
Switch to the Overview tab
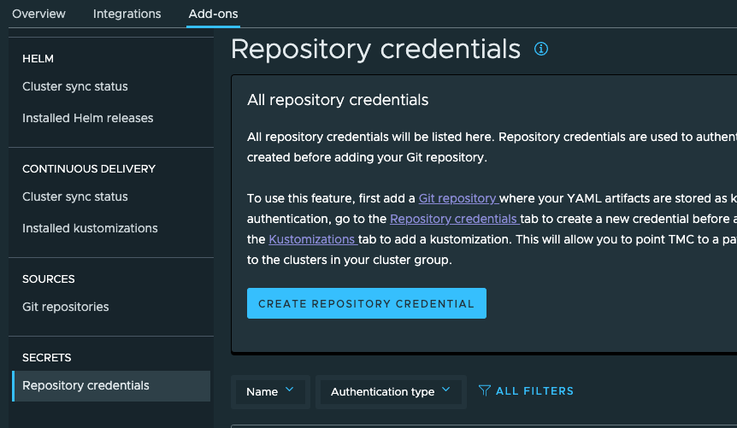coord(38,14)
